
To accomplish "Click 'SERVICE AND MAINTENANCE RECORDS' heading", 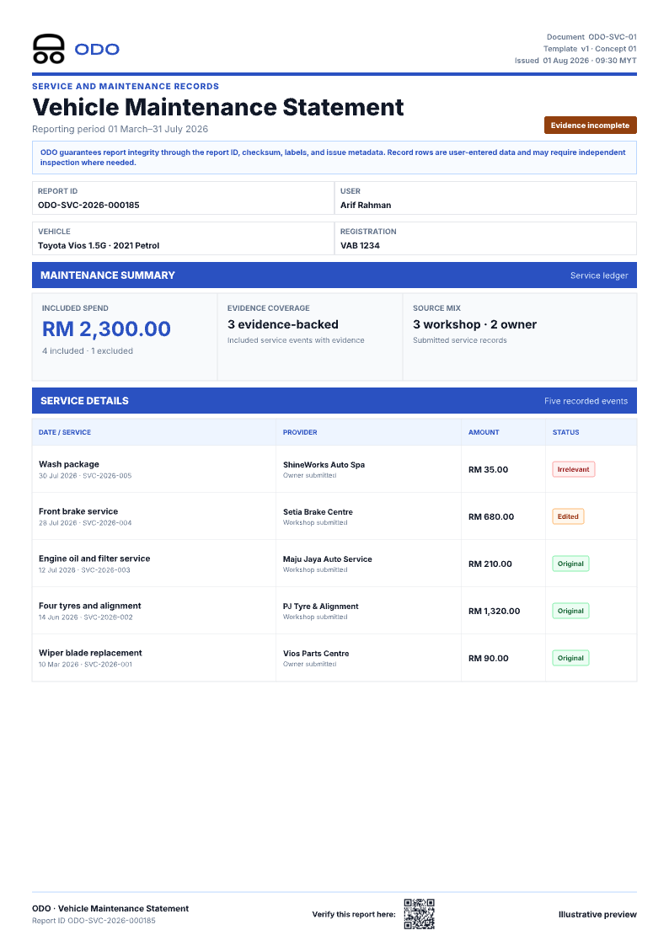I will [126, 86].
